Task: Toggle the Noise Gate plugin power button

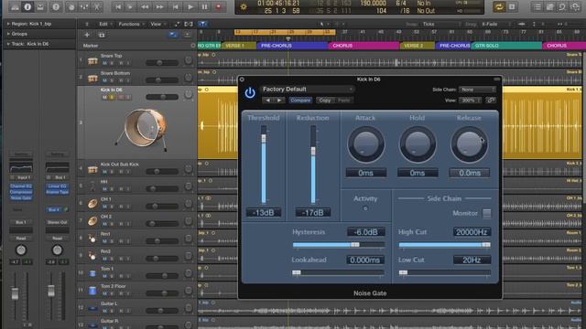Action: coord(250,92)
